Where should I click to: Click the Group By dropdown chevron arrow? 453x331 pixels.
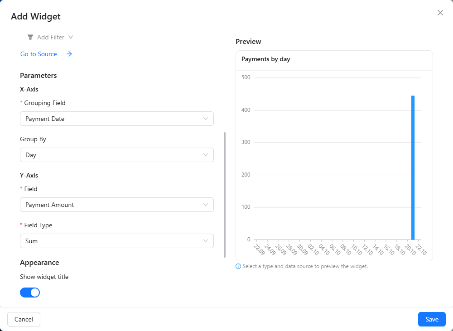(206, 155)
